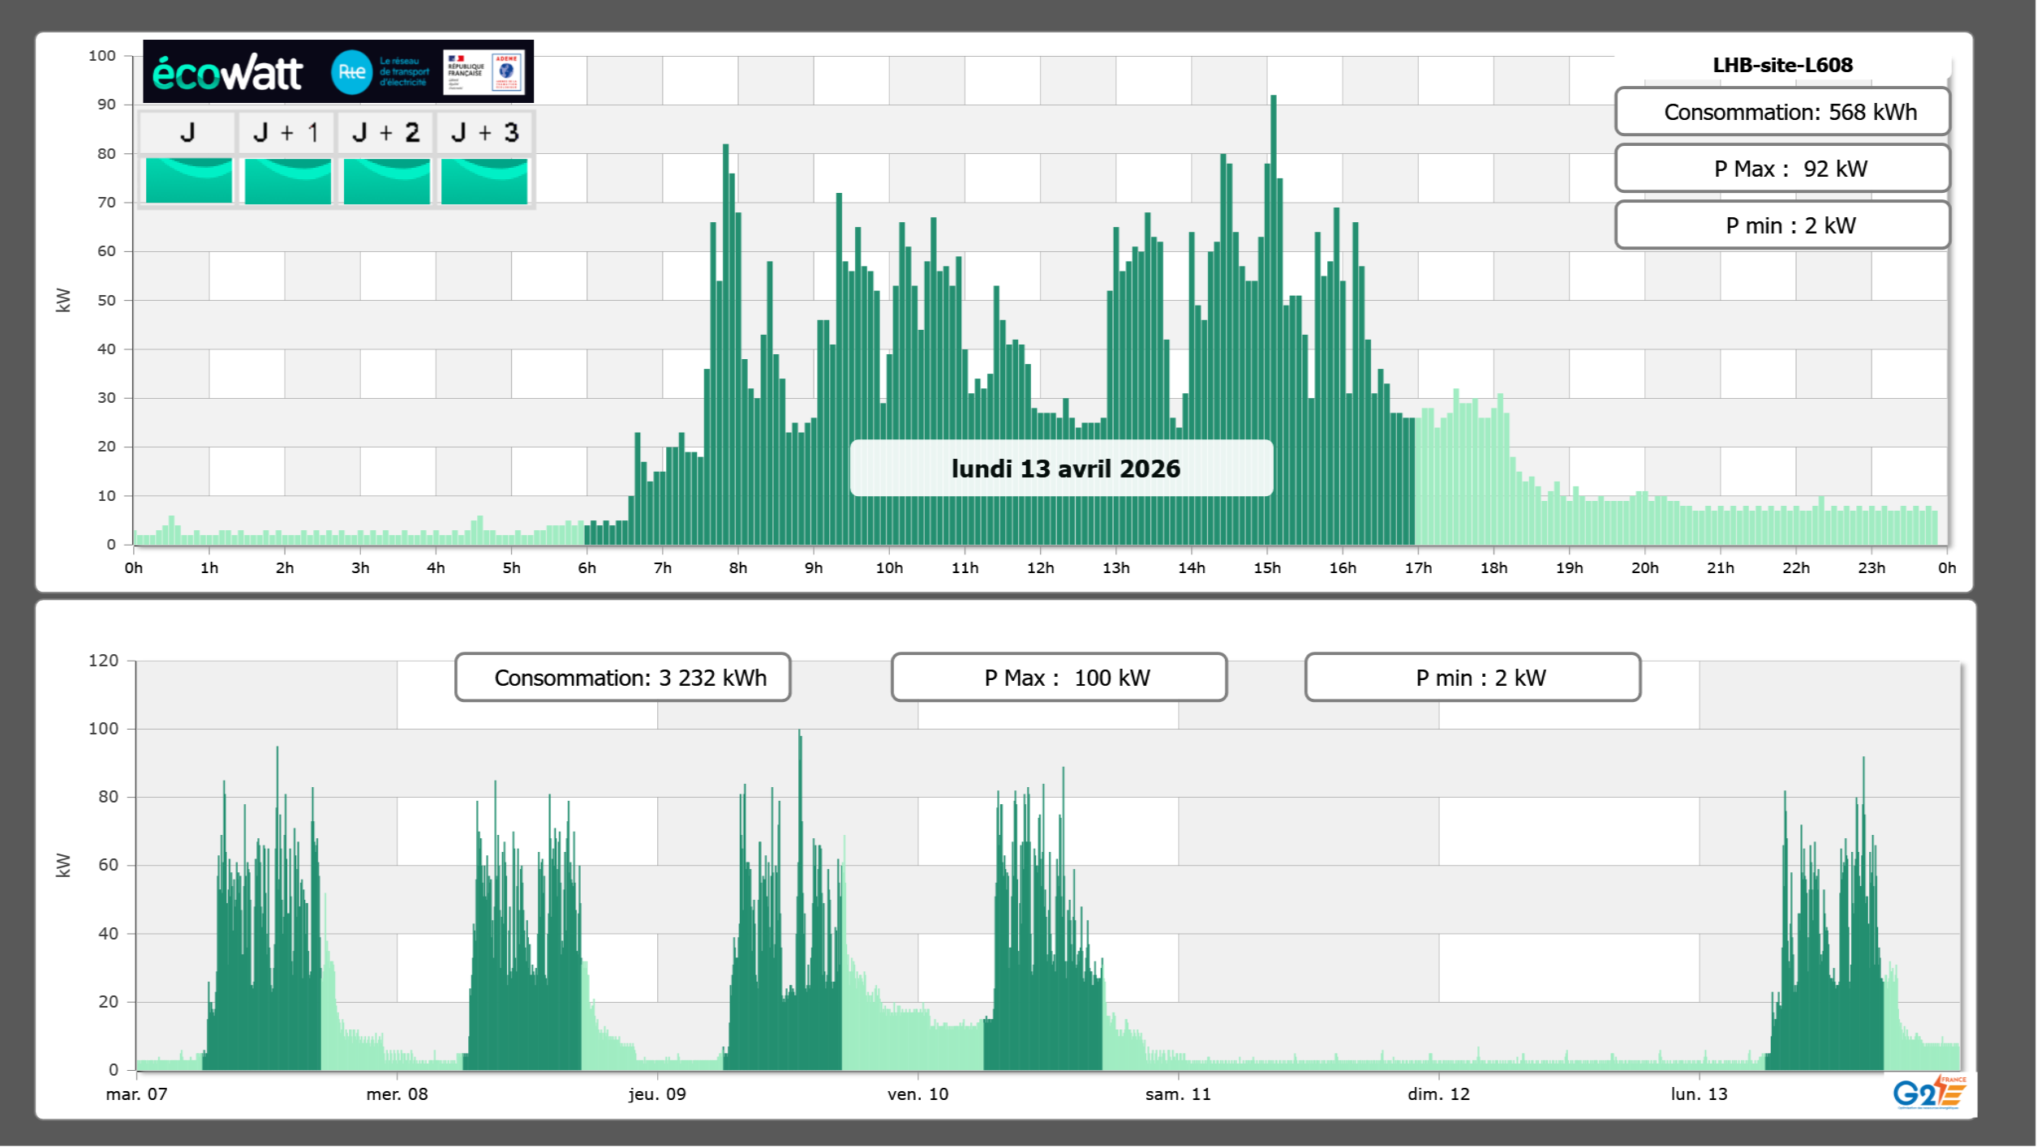Click the green signal under J + 3

484,181
